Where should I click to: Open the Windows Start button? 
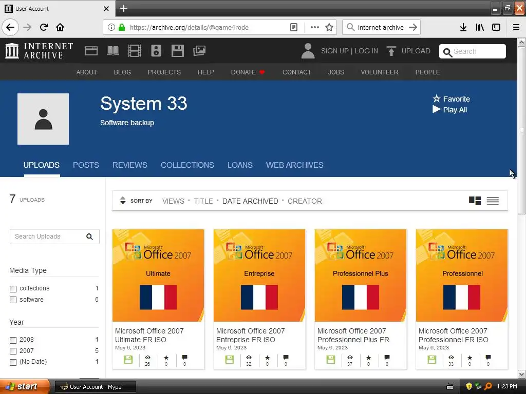(24, 387)
